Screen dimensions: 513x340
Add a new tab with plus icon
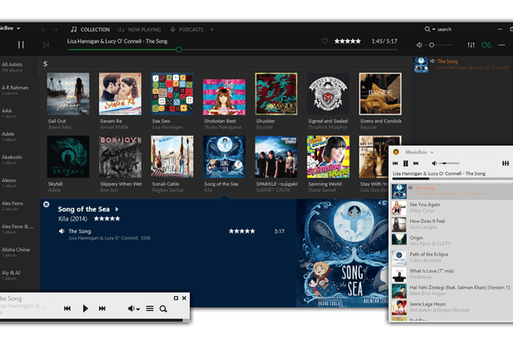coord(212,29)
